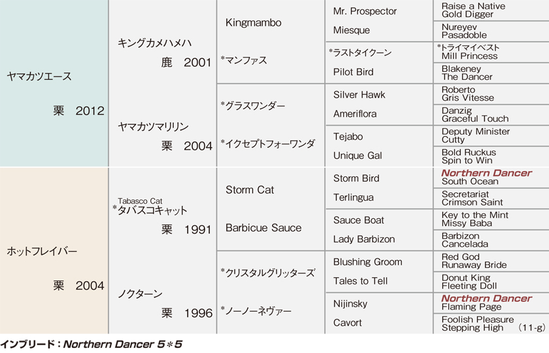Image resolution: width=549 pixels, height=353 pixels.
Task: Select Mr. Prospector entry
Action: (x=365, y=12)
